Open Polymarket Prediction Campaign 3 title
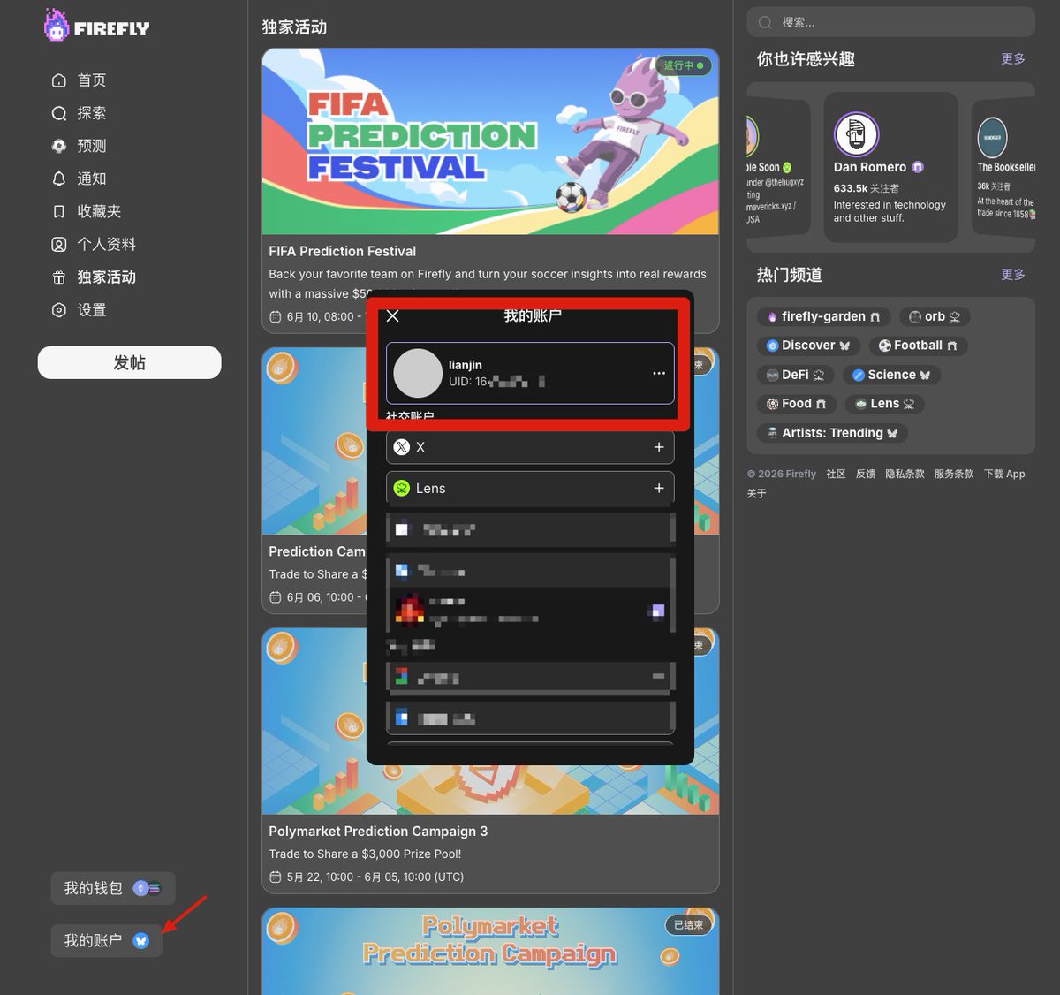Image resolution: width=1060 pixels, height=995 pixels. point(378,831)
